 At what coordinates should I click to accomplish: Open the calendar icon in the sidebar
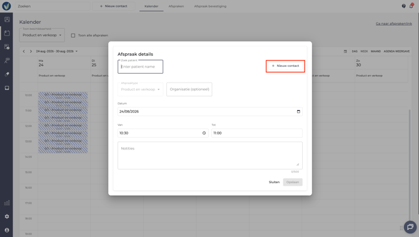[x=7, y=33]
